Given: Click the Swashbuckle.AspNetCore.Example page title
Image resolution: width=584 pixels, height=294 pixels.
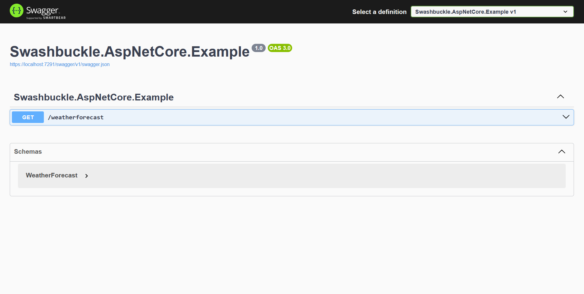Looking at the screenshot, I should [x=129, y=51].
